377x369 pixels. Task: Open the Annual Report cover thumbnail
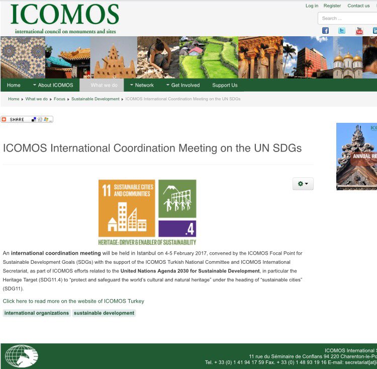[356, 157]
